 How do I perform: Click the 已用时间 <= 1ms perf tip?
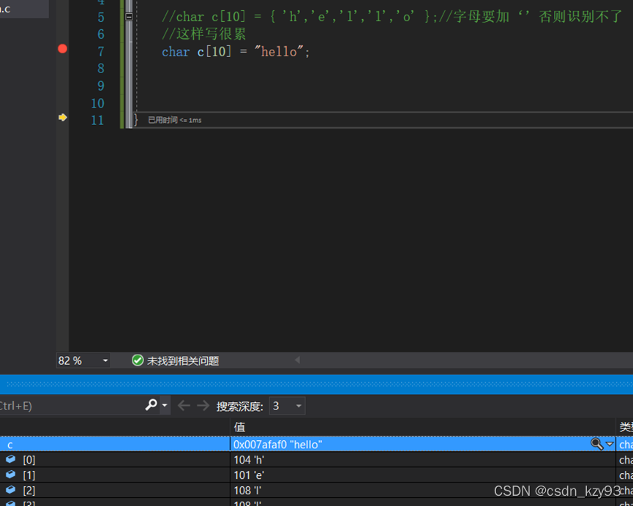click(174, 120)
